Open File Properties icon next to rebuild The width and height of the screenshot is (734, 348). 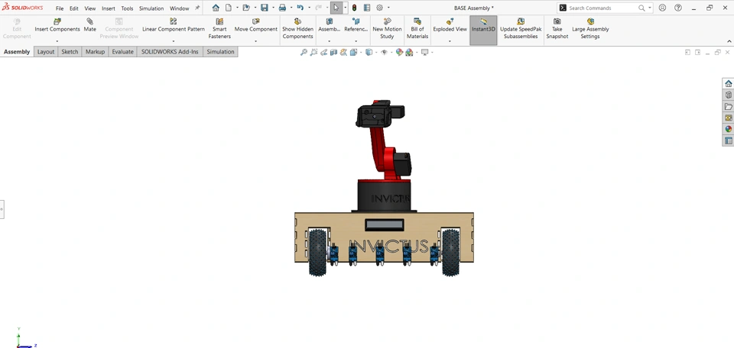366,8
